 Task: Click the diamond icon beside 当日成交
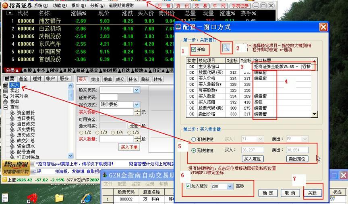pos(12,124)
